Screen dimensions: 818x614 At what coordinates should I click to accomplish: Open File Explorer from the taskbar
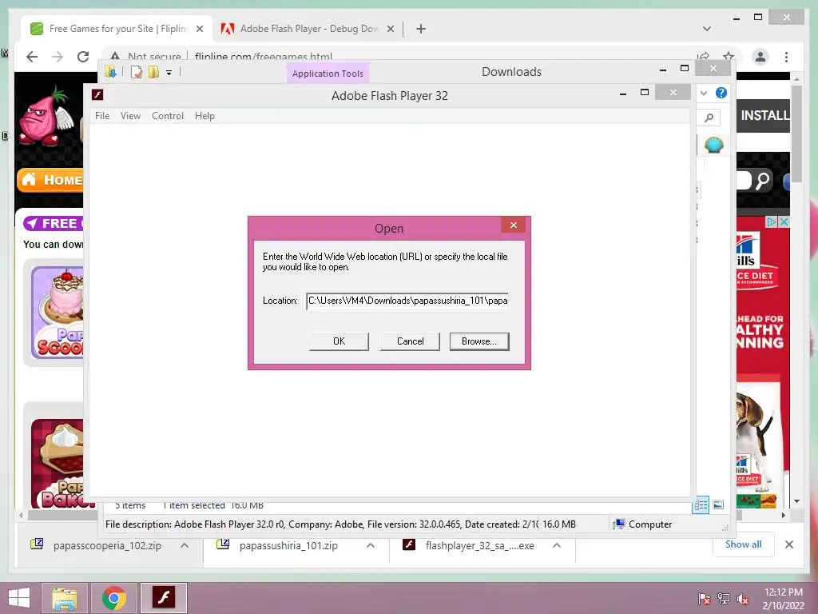click(x=65, y=598)
